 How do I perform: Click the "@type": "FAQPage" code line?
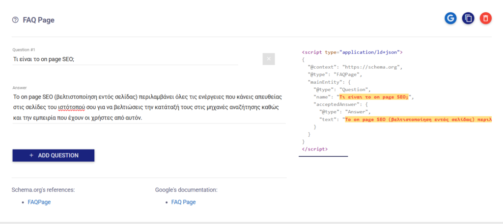(335, 75)
